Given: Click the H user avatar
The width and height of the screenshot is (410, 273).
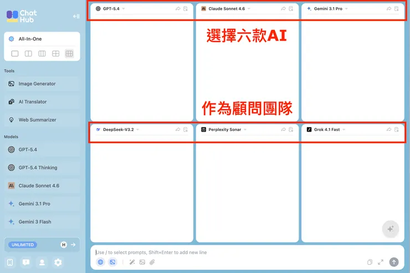Looking at the screenshot, I should [x=64, y=245].
